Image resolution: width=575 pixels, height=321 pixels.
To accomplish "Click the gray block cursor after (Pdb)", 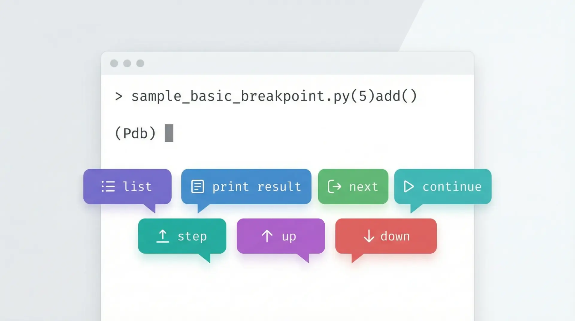I will click(x=169, y=133).
